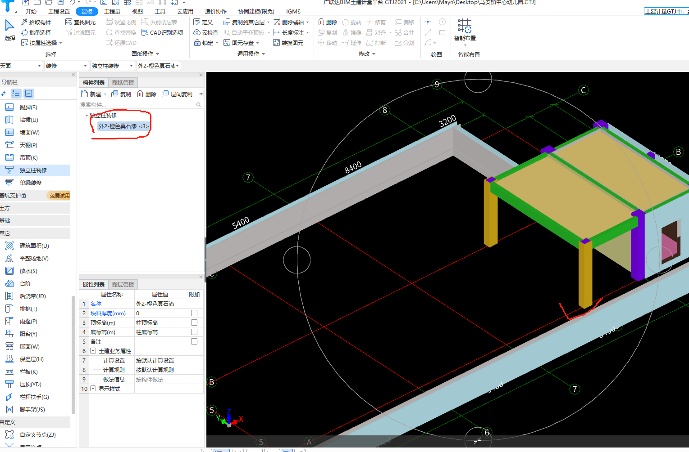The height and width of the screenshot is (452, 689).
Task: Open 查找图元 find element tool
Action: 81,22
